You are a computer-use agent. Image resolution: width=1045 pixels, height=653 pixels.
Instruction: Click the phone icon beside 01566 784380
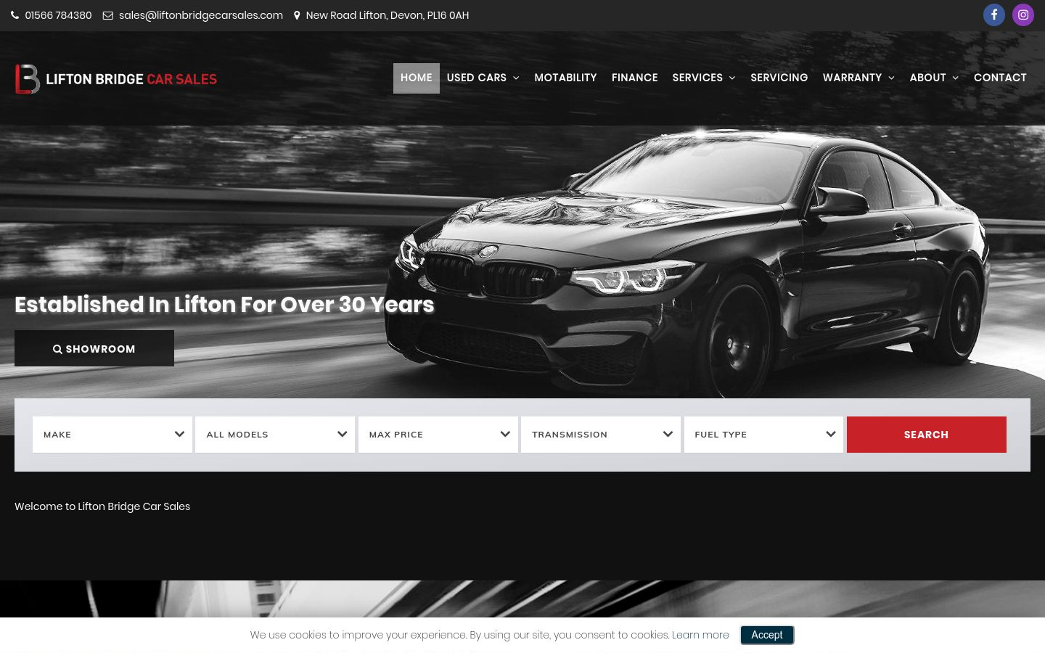(15, 15)
